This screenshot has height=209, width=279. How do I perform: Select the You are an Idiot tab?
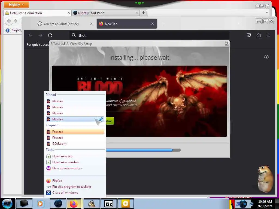[x=65, y=24]
